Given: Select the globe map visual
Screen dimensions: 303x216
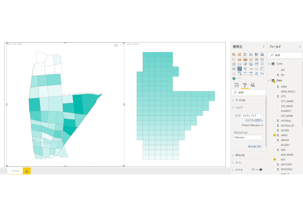Looking at the screenshot, I should [262, 64].
